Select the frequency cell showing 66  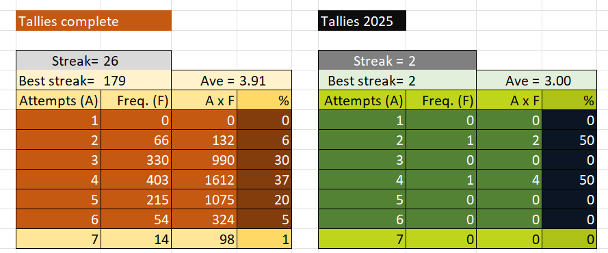click(x=136, y=140)
